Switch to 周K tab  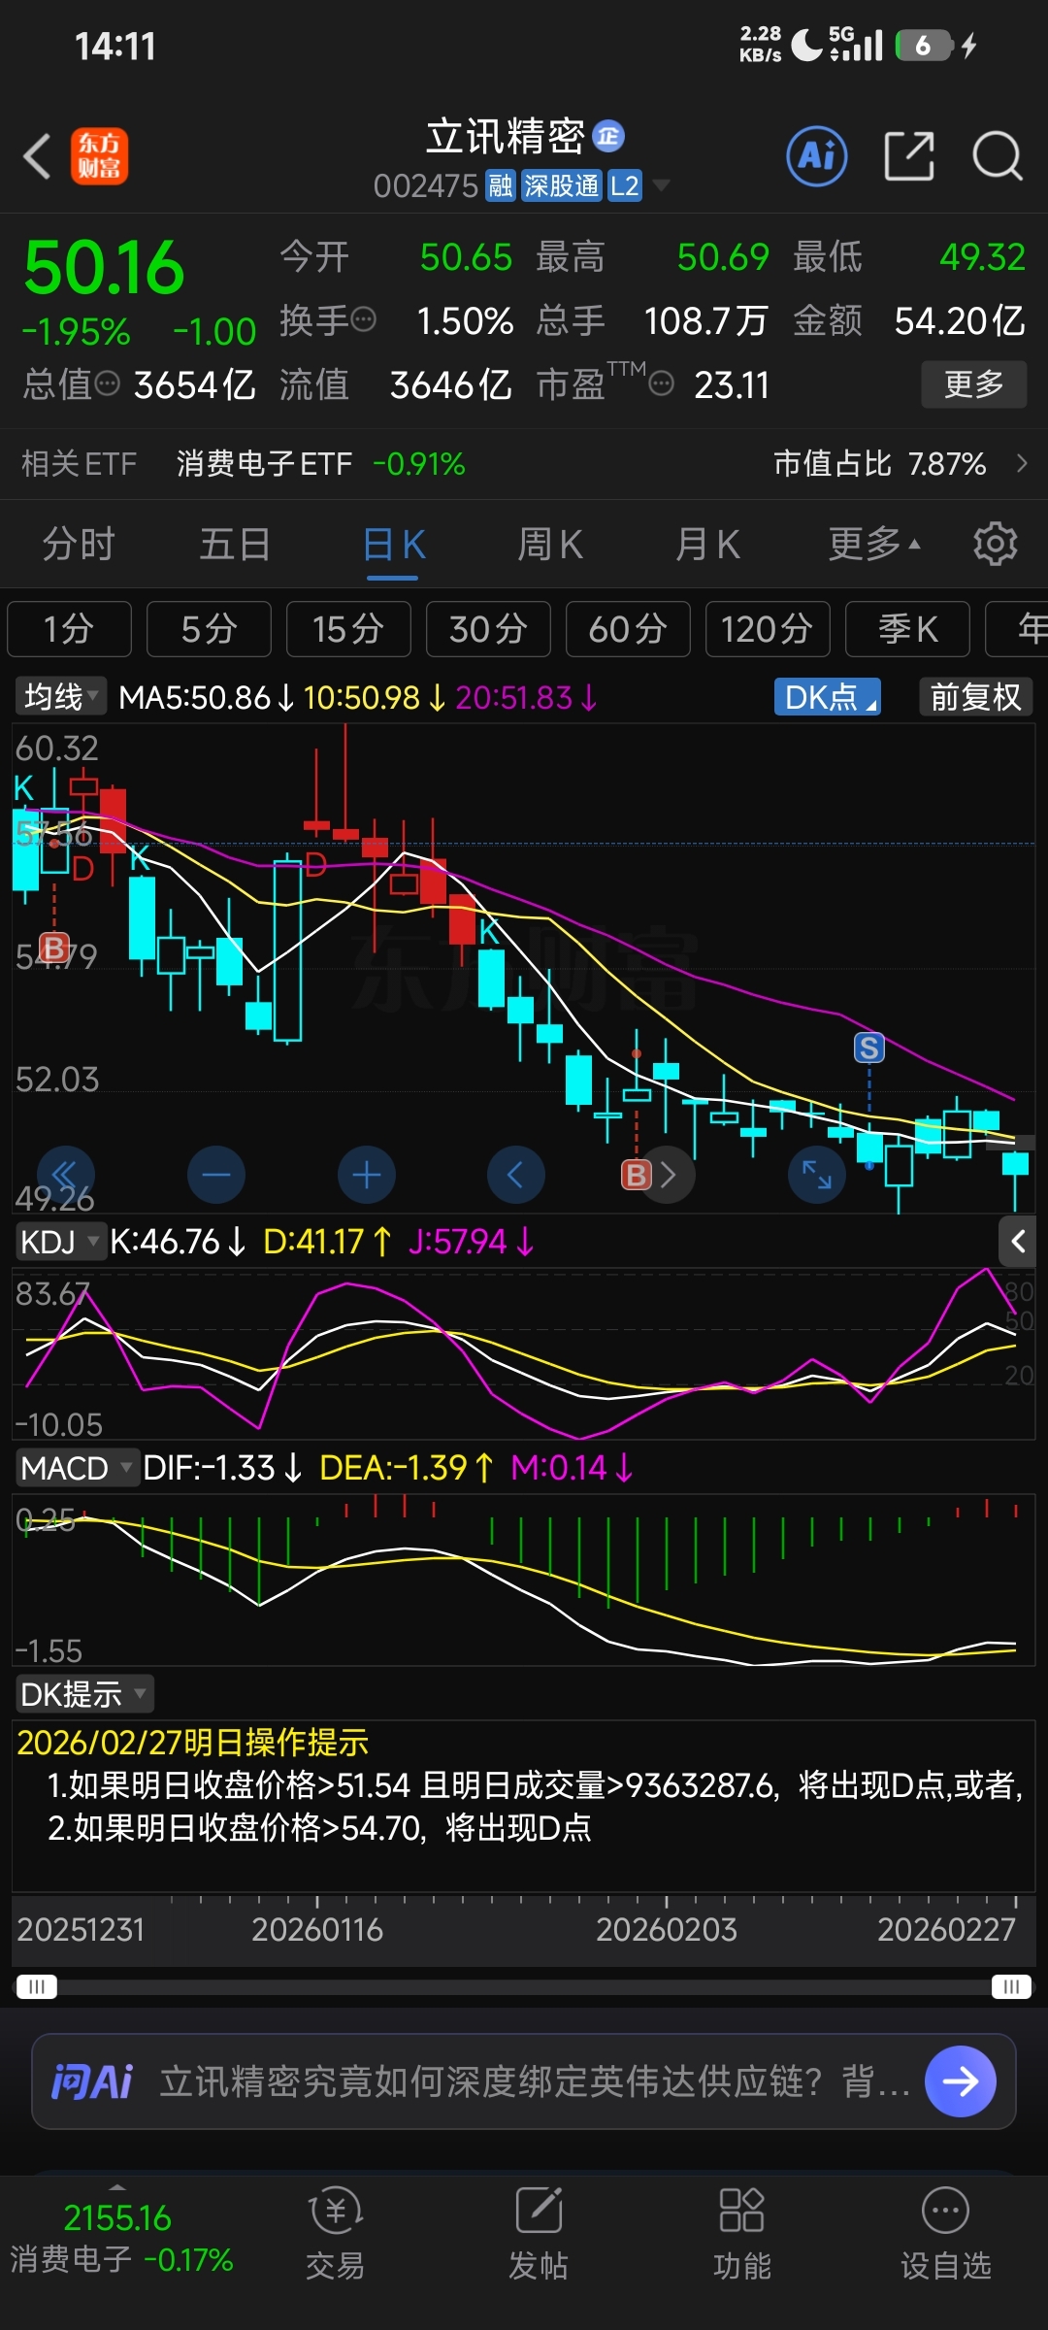550,544
